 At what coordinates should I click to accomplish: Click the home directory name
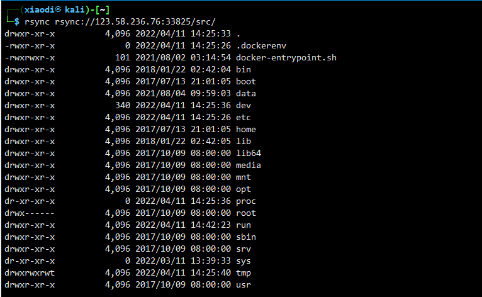[x=245, y=129]
